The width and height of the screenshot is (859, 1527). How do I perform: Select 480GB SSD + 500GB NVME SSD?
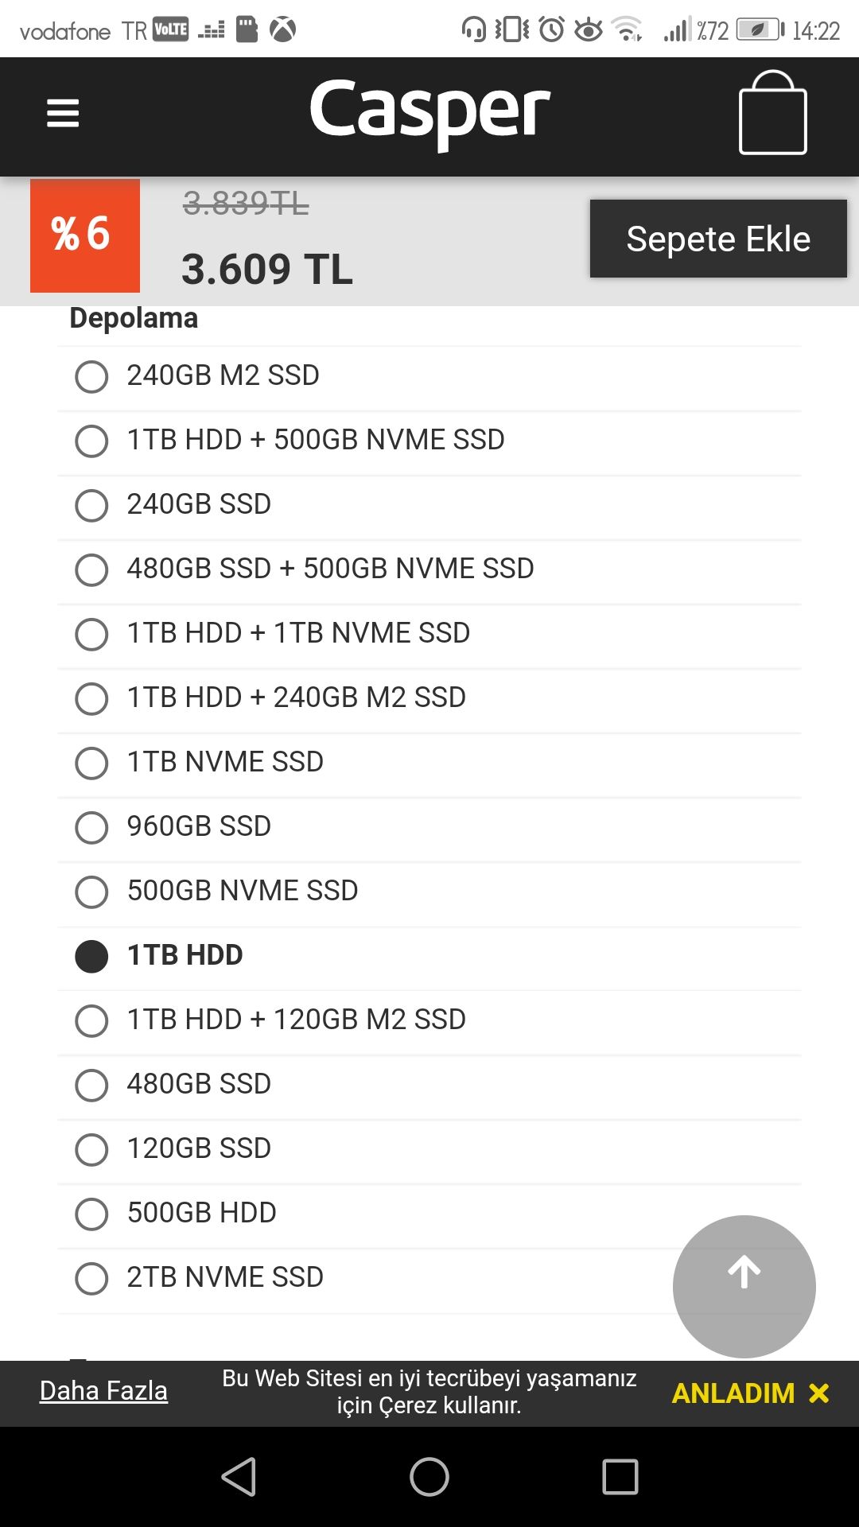click(x=91, y=569)
